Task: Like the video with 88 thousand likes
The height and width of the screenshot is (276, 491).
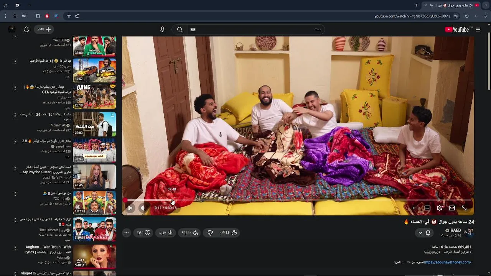Action: (229, 233)
